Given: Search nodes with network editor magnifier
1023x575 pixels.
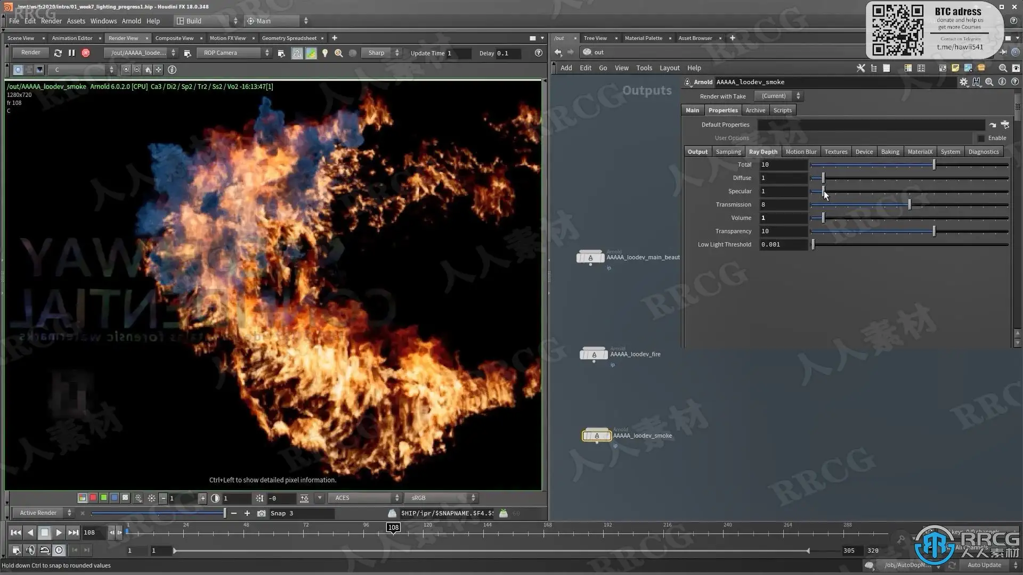Looking at the screenshot, I should coord(1003,68).
